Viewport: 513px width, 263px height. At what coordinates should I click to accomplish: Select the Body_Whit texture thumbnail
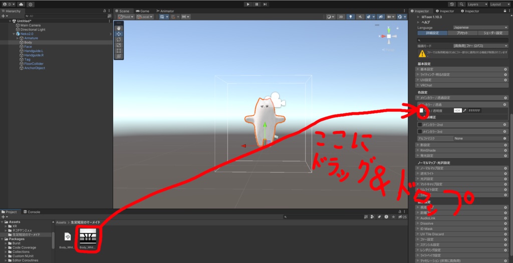pos(88,236)
